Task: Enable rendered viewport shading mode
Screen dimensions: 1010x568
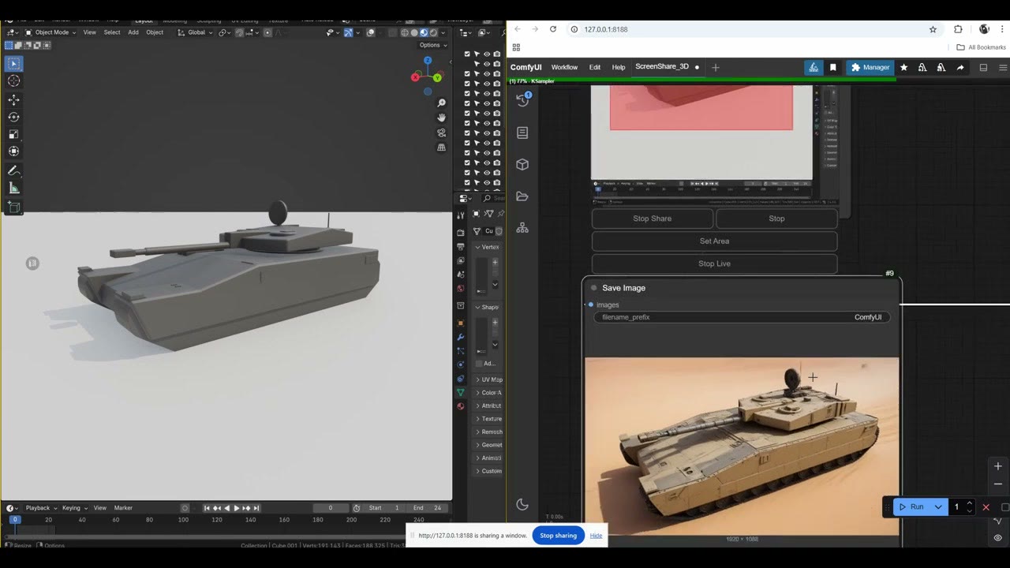Action: pyautogui.click(x=434, y=32)
